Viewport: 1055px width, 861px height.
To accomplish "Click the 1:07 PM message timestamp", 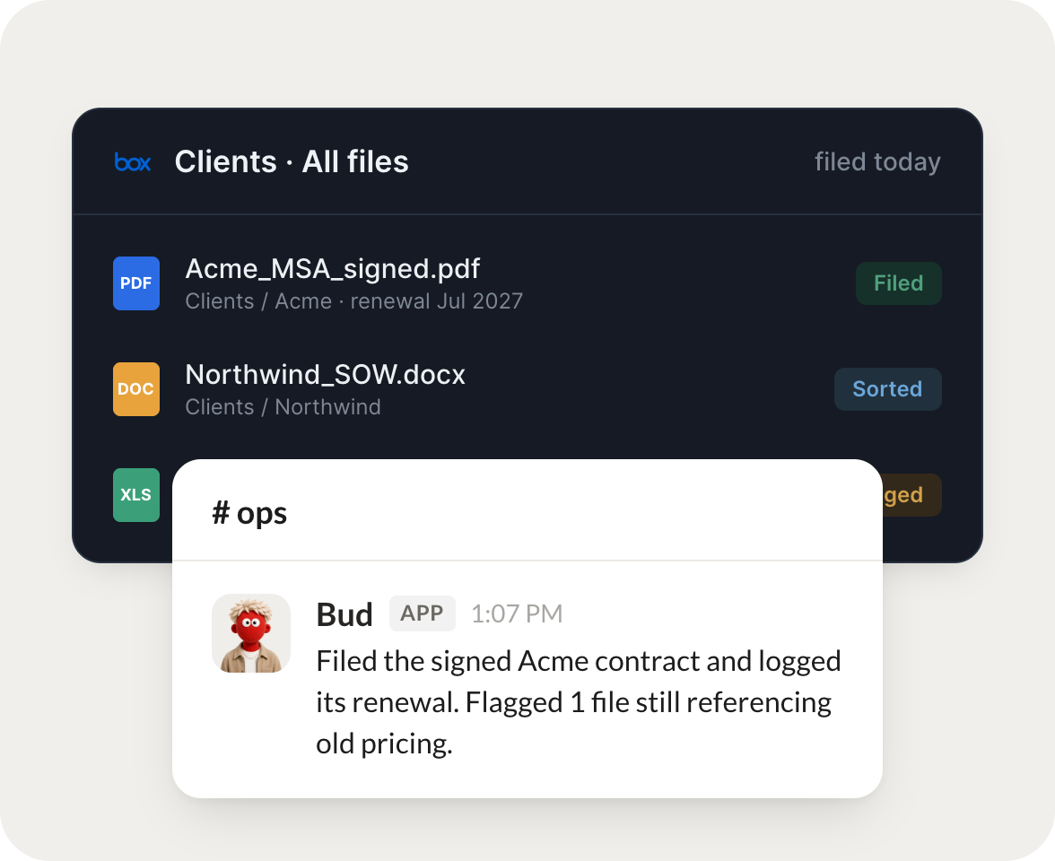I will pyautogui.click(x=516, y=613).
